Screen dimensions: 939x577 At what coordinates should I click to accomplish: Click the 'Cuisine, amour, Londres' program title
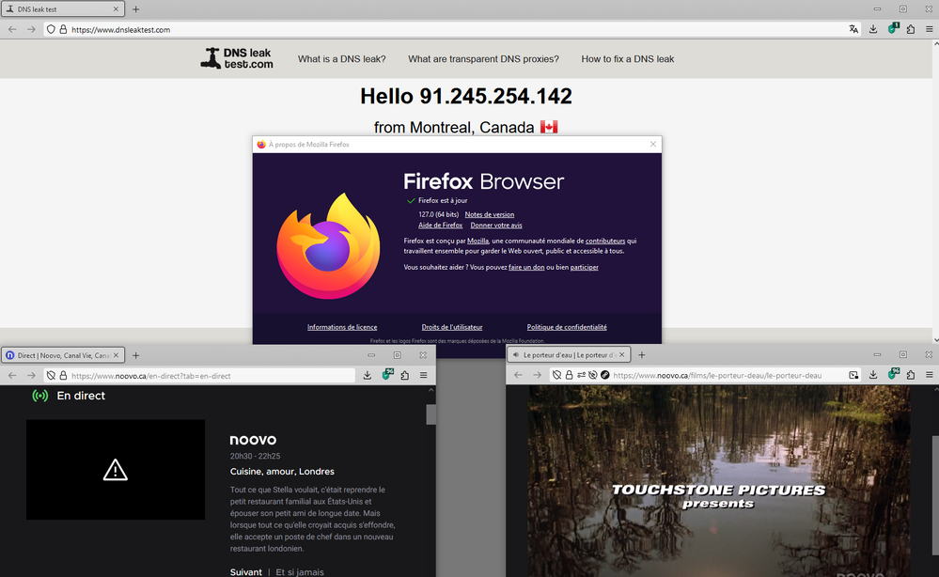282,471
